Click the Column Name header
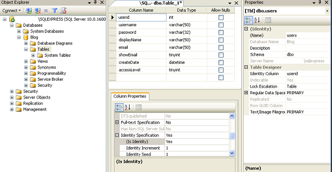 pos(141,10)
